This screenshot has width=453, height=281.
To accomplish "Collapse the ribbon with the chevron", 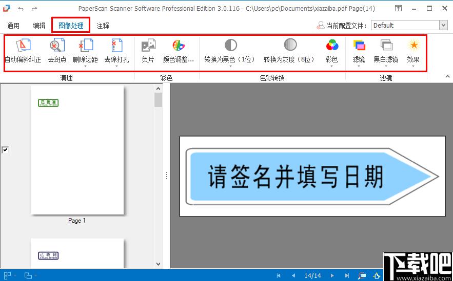I will click(447, 77).
